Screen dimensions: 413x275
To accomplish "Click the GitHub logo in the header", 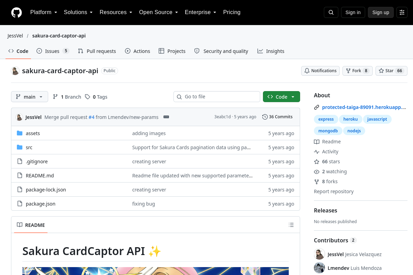I will pyautogui.click(x=17, y=12).
